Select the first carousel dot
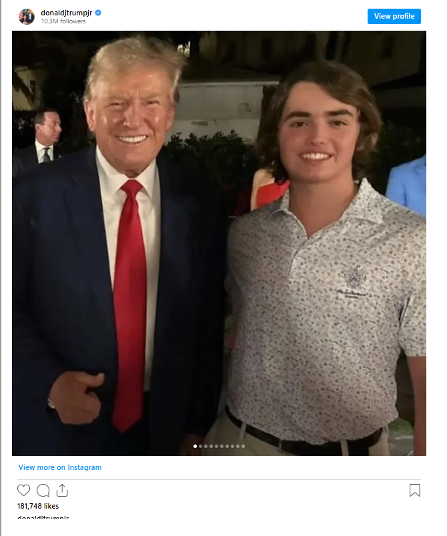This screenshot has width=447, height=536. coord(195,446)
